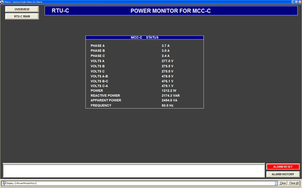302x188 pixels.
Task: Click the diagnostics message info icon
Action: [4, 183]
